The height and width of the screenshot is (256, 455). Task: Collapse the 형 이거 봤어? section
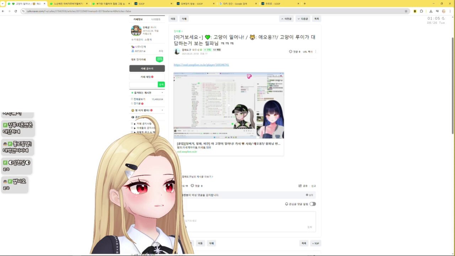point(162,110)
